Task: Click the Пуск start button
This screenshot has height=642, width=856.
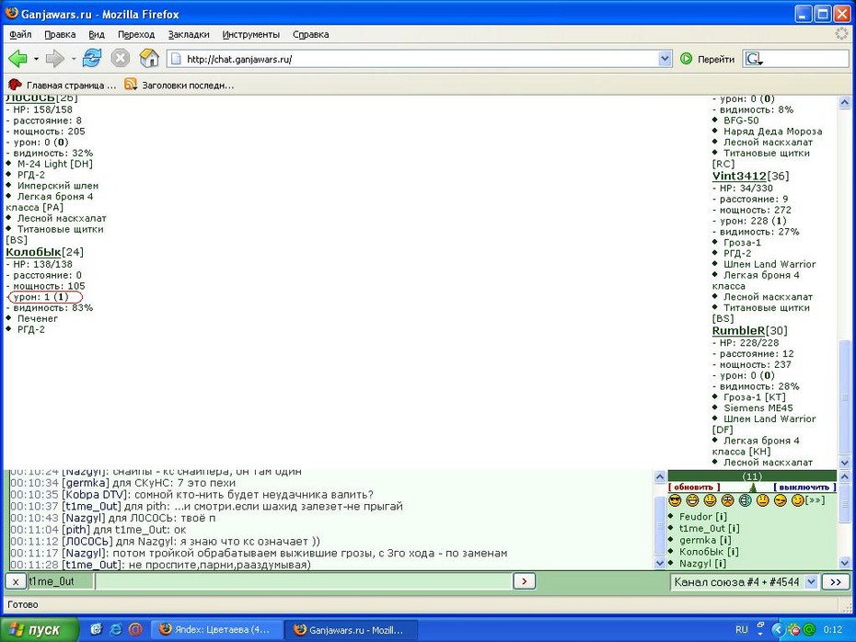Action: click(x=40, y=630)
